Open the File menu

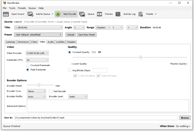point(5,8)
